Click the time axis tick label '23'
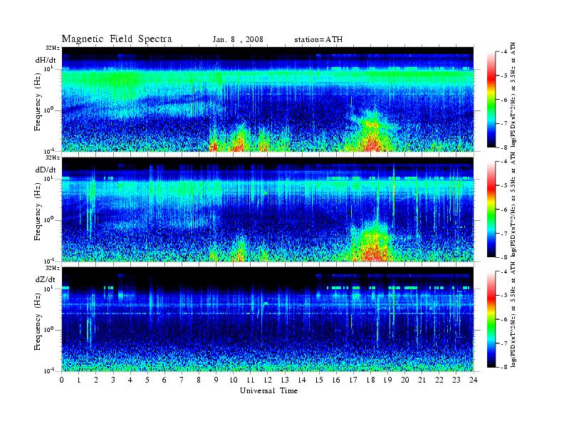Viewport: 564px width, 436px height. [456, 380]
